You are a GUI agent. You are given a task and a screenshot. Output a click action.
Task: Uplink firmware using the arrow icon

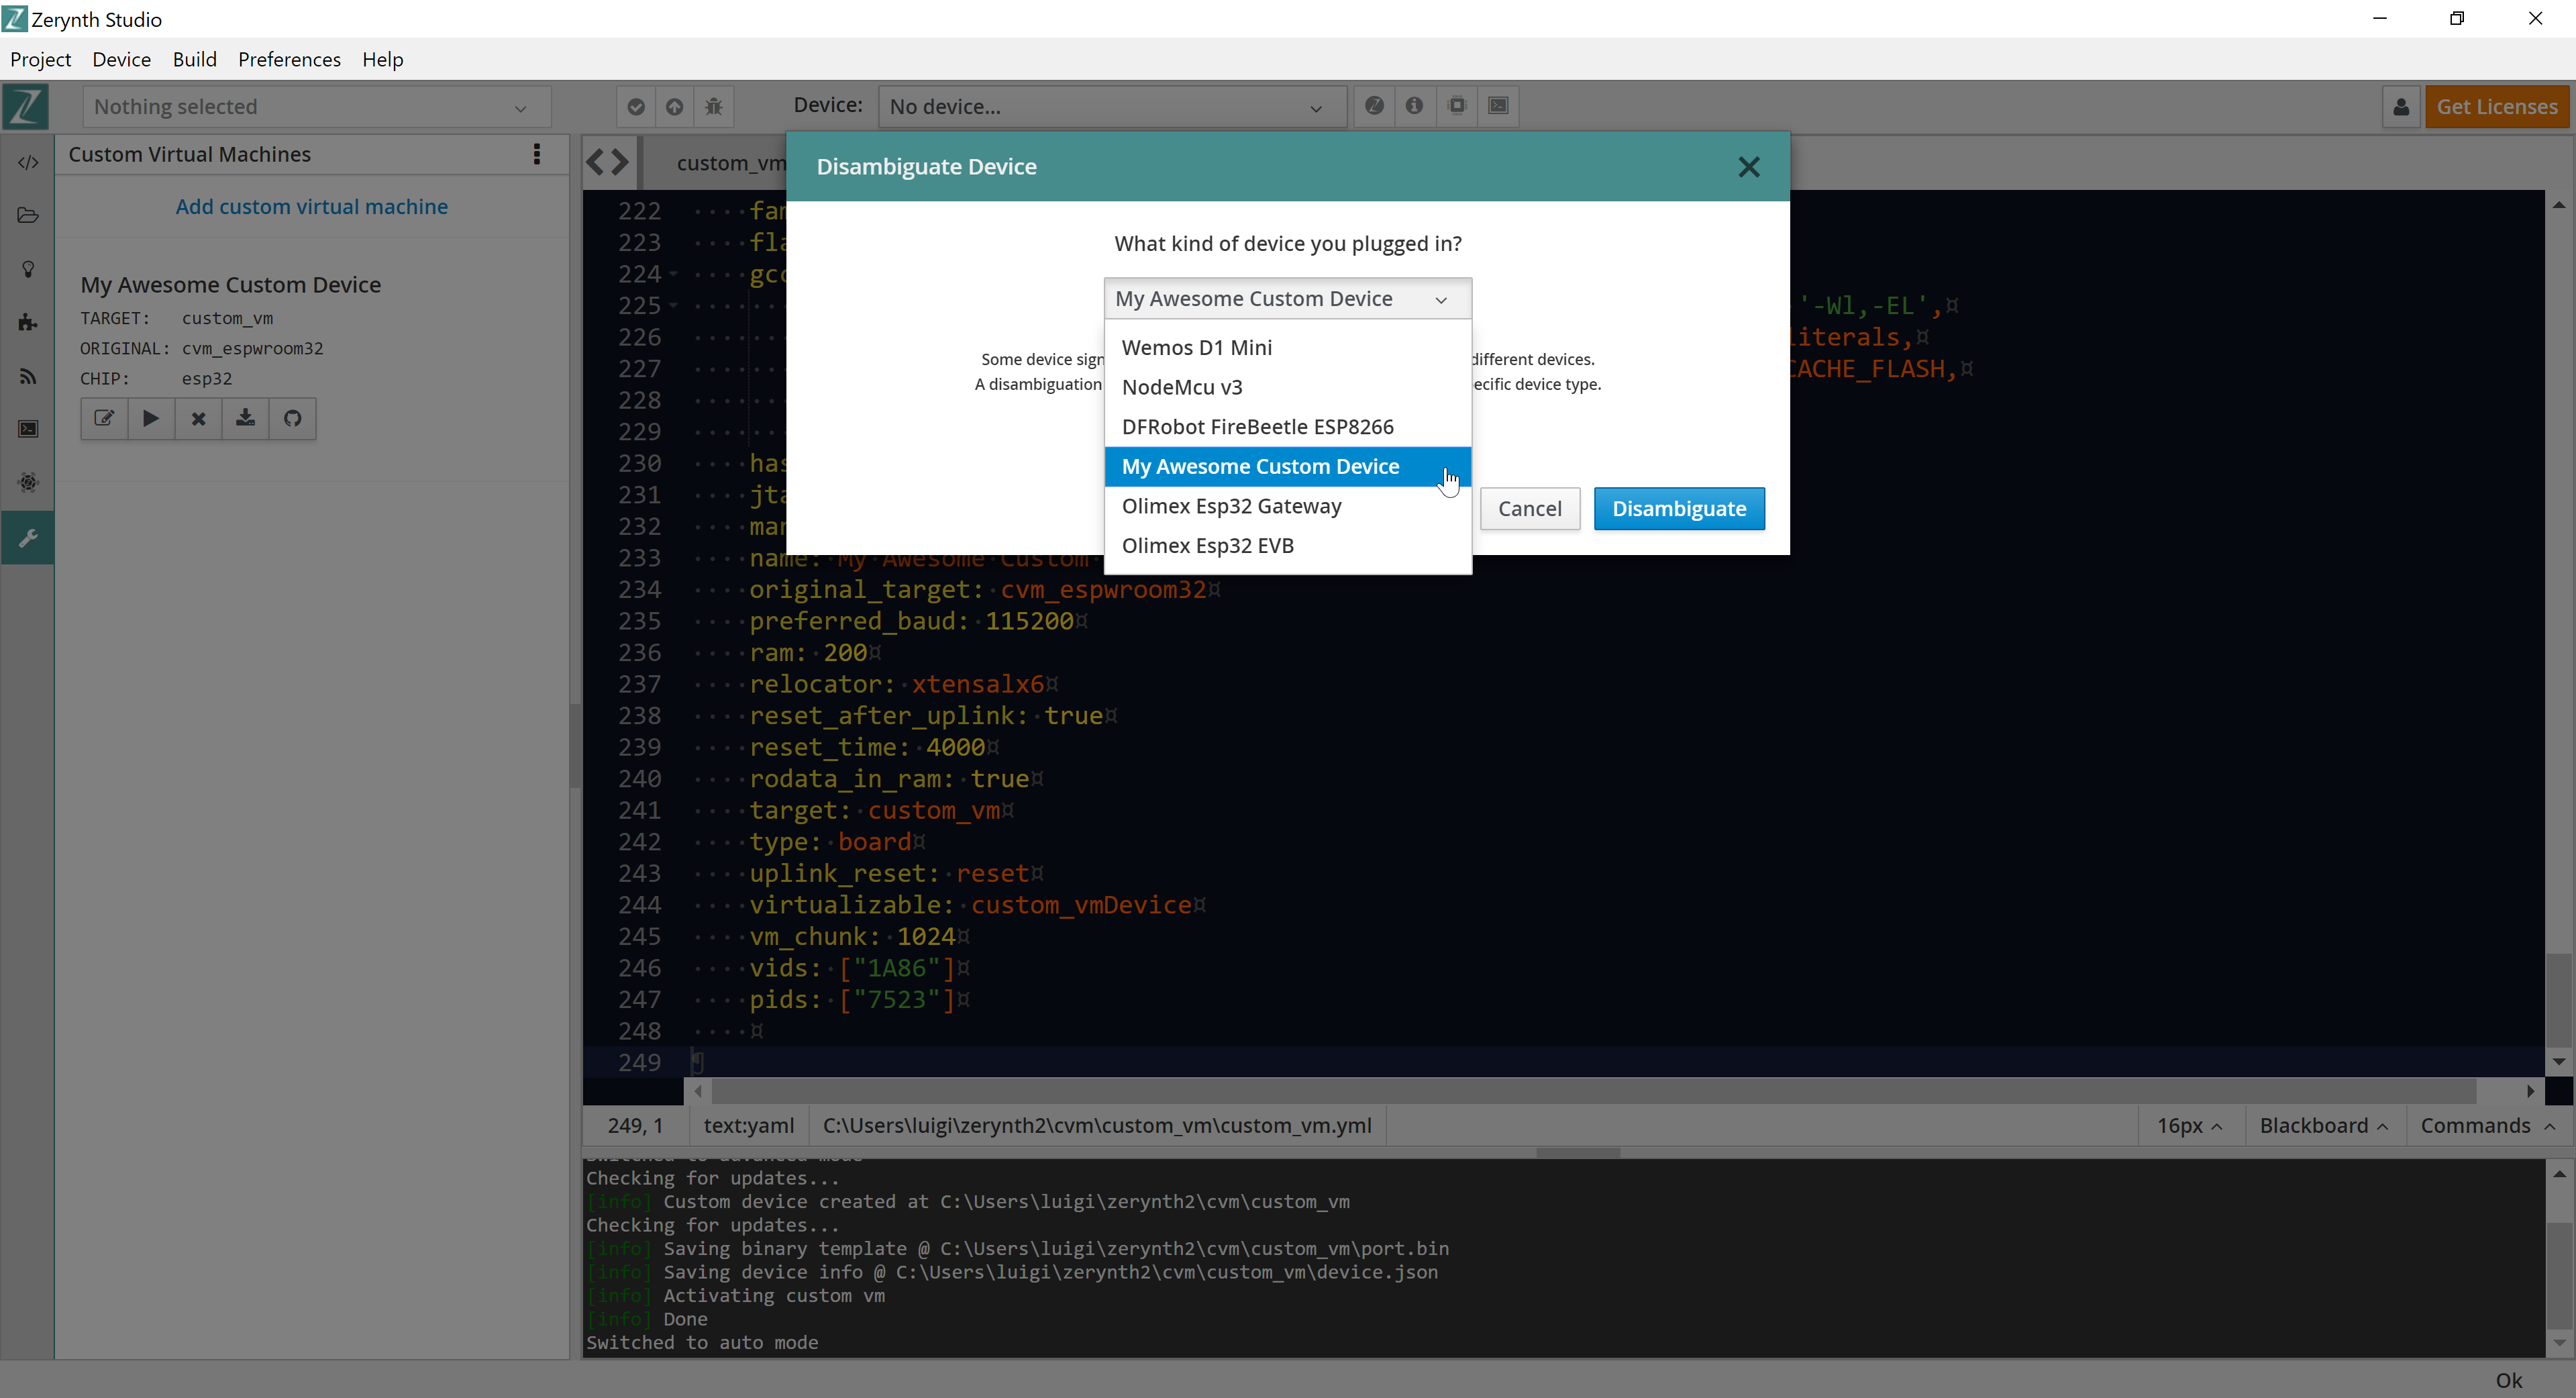coord(674,106)
